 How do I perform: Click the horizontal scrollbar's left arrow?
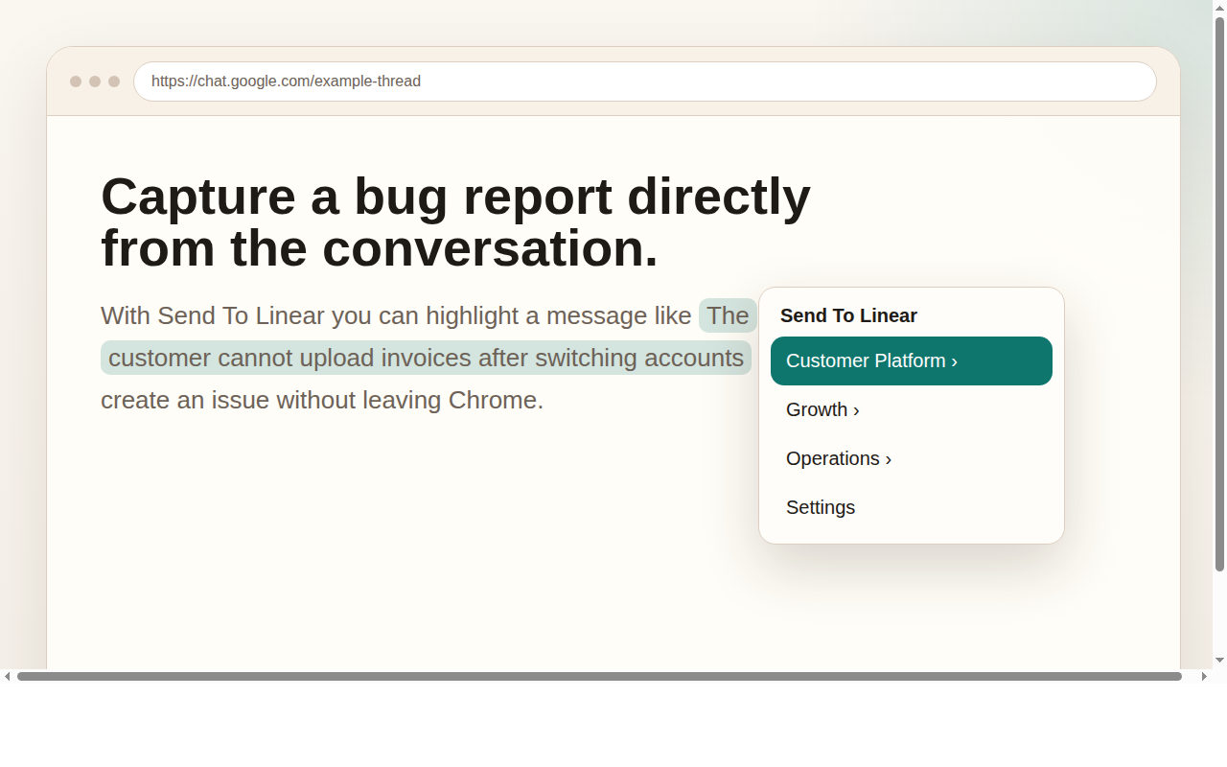click(8, 676)
